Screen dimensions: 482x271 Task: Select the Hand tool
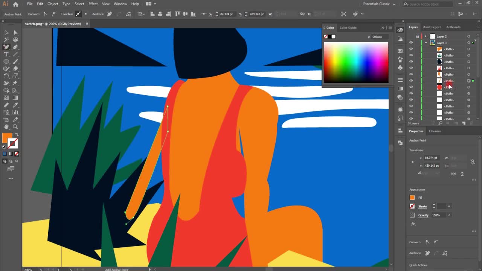click(x=6, y=127)
